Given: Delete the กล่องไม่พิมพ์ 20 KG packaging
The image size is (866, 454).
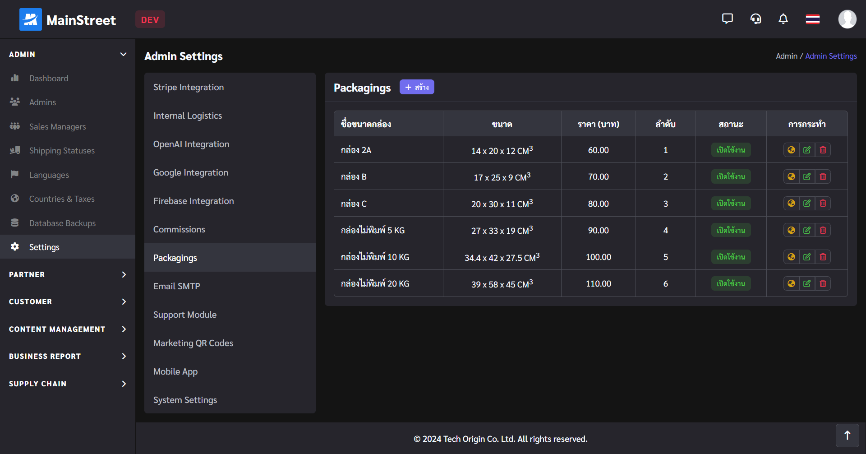Looking at the screenshot, I should 823,283.
